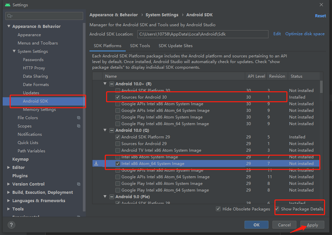Open Notifications settings
332x235 pixels.
tap(30, 134)
